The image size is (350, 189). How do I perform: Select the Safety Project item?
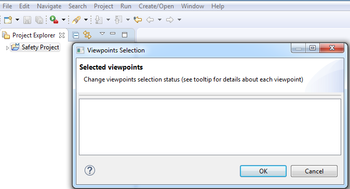[35, 47]
